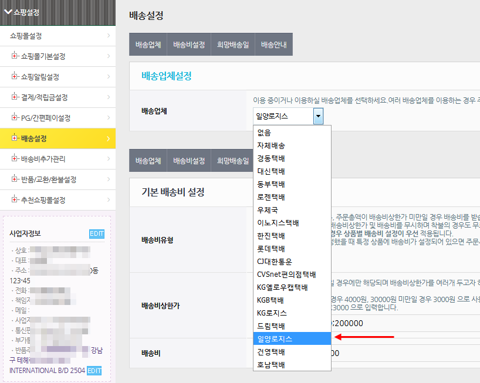Open the 배송안내 tab above 배송업체설정
Image resolution: width=480 pixels, height=383 pixels.
coord(273,45)
